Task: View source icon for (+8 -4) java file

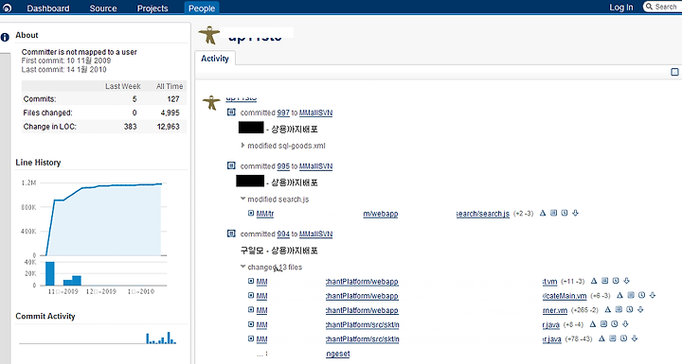Action: (603, 323)
